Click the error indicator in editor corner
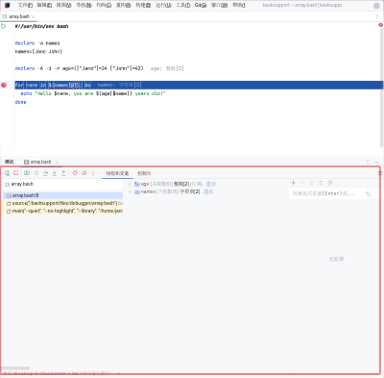 tap(380, 25)
